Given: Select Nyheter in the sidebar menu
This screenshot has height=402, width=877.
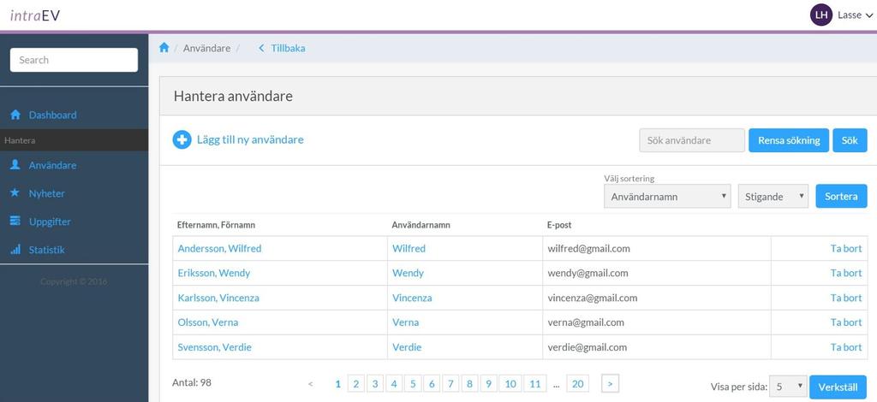Looking at the screenshot, I should [47, 194].
